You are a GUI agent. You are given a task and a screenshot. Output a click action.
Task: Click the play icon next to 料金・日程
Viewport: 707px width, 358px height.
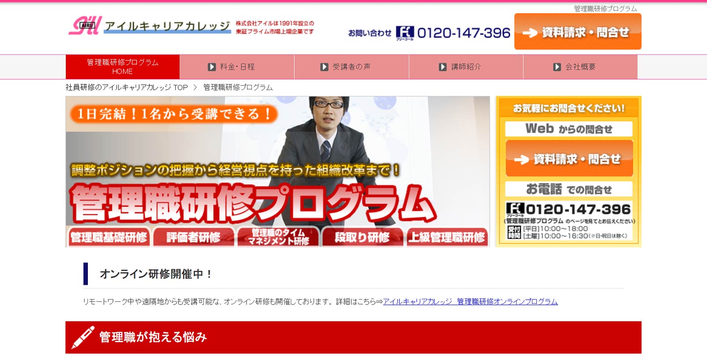point(212,67)
